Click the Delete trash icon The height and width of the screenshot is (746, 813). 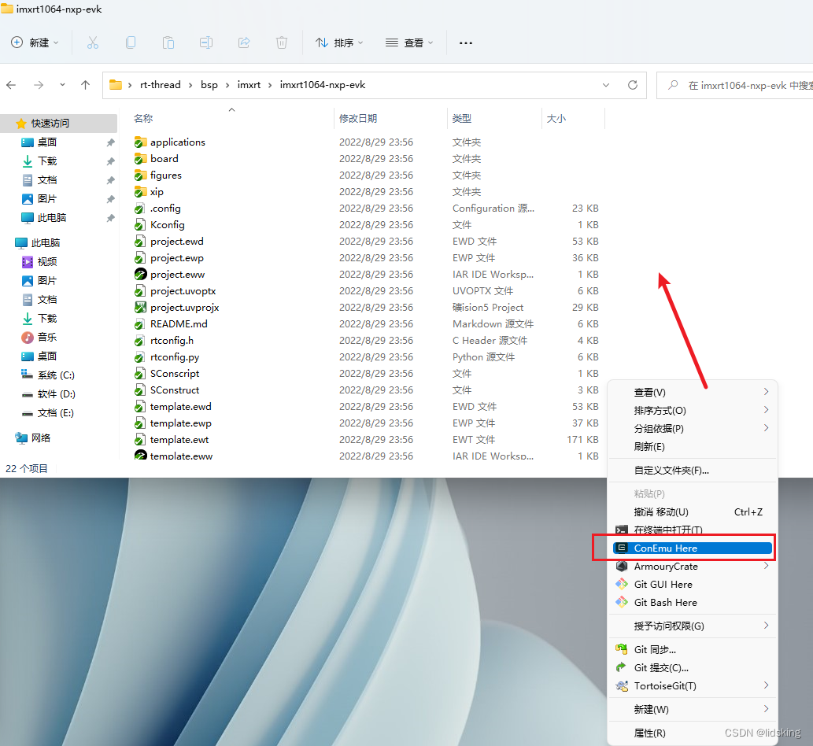point(281,42)
